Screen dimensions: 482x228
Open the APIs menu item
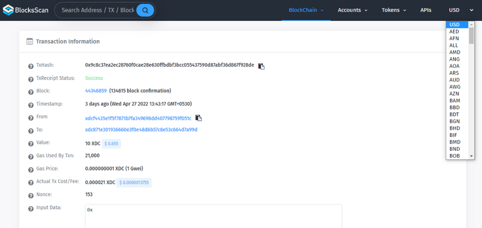tap(426, 10)
